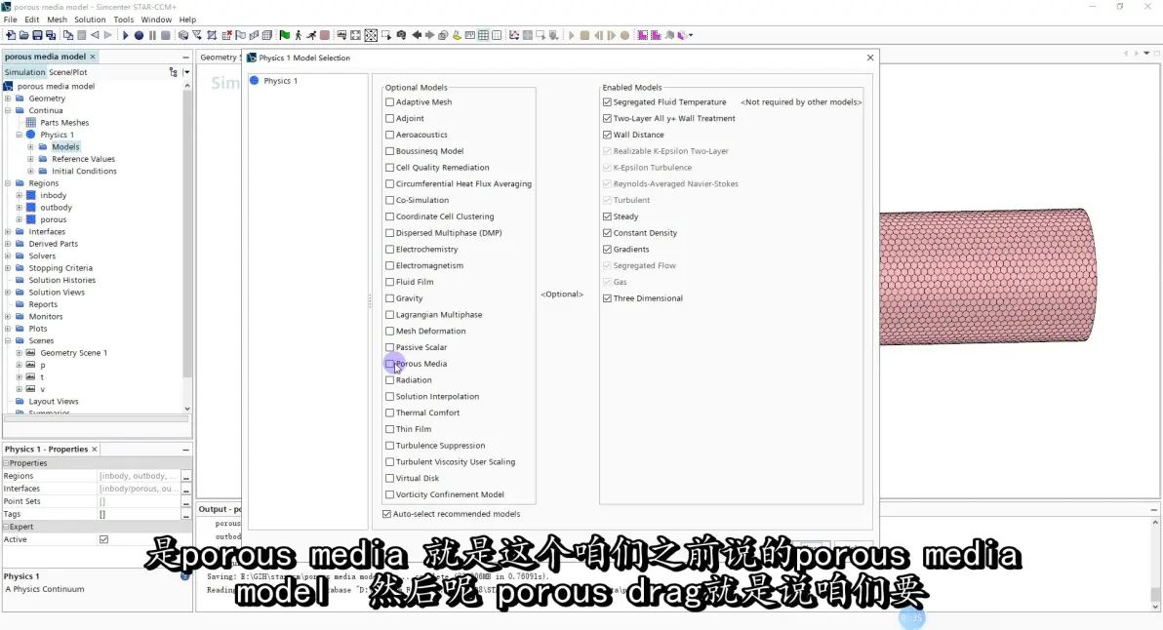Click the blue Physics 1 continuum icon in tree
Screen dimensions: 1163x630
(31, 135)
